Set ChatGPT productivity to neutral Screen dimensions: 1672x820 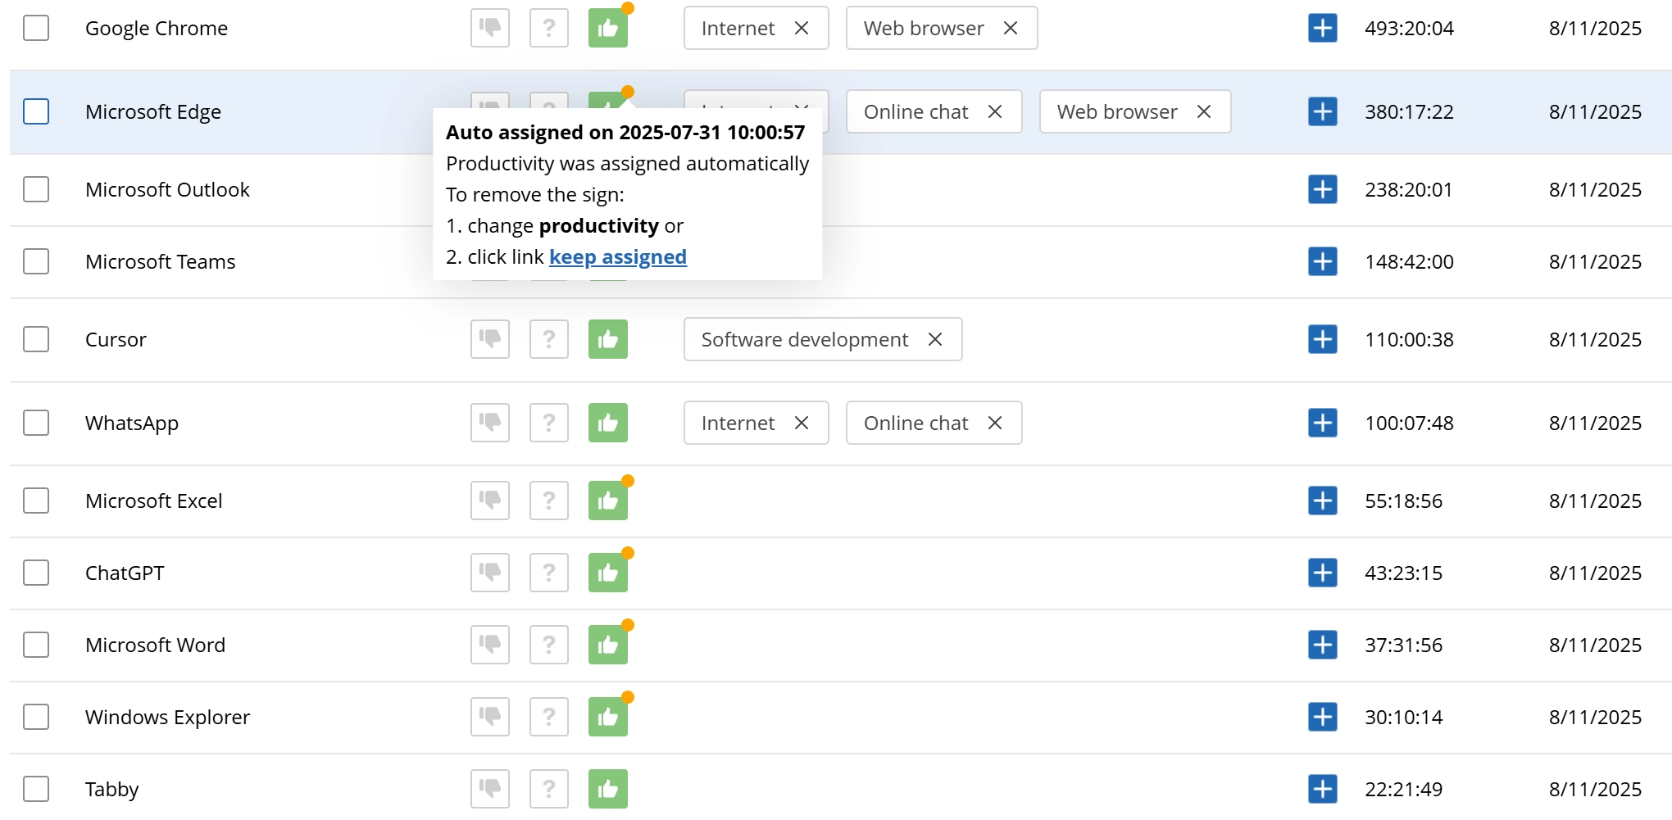pyautogui.click(x=549, y=573)
